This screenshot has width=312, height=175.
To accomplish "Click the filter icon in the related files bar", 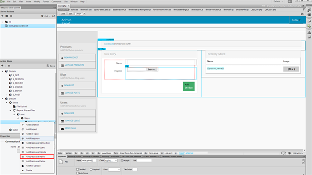I will [x=304, y=10].
